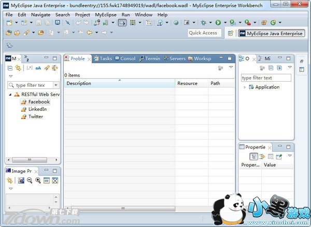This screenshot has width=311, height=227.
Task: Open the dropdown arrow next to Run icon
Action: click(225, 23)
